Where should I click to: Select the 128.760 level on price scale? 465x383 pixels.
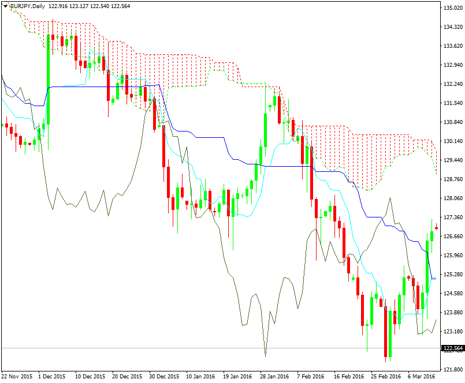[452, 179]
